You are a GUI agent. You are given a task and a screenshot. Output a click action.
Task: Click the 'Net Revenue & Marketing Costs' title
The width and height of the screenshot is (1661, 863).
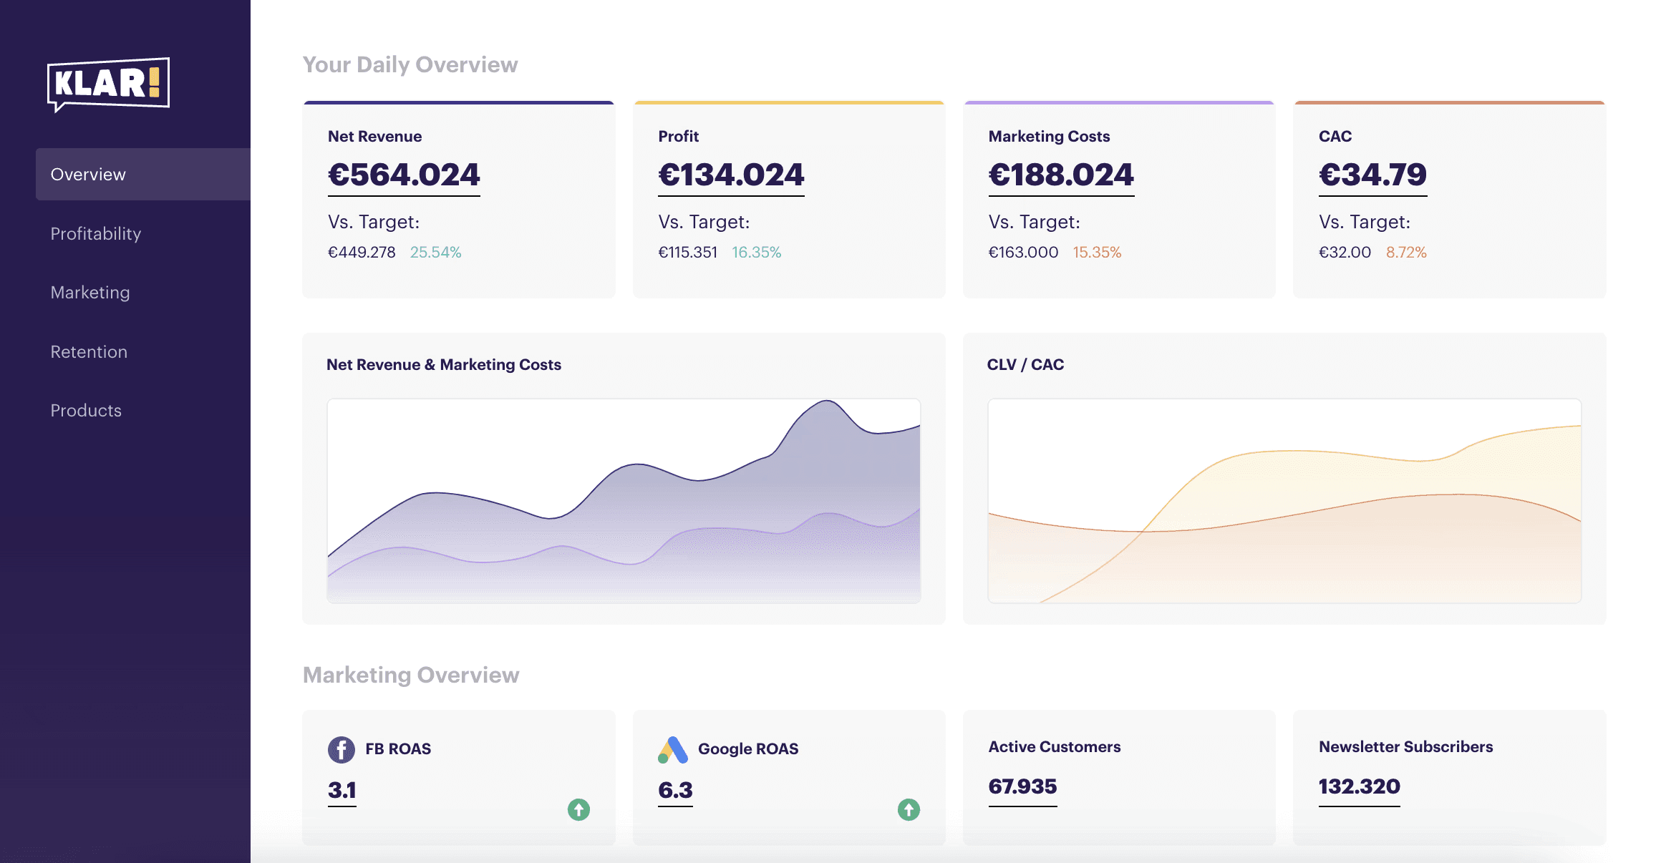(x=444, y=365)
